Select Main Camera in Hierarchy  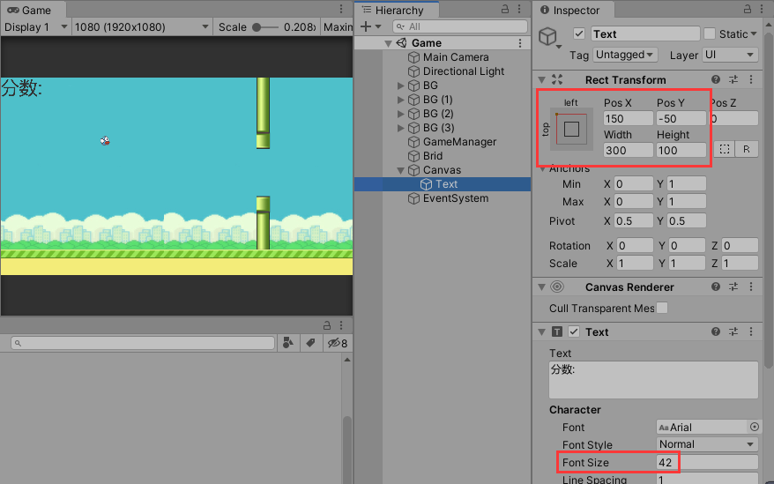[x=456, y=57]
